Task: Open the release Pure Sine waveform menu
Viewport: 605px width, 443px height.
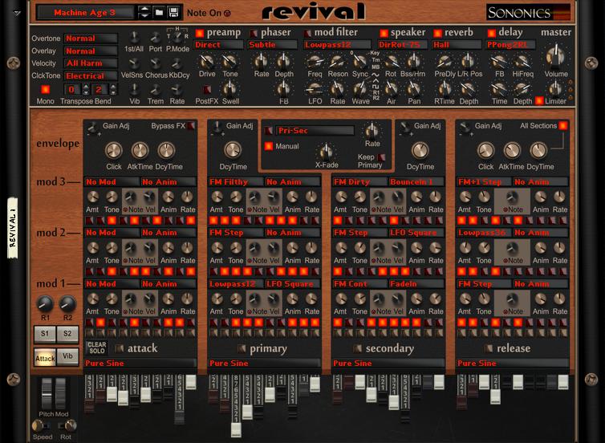Action: click(512, 363)
